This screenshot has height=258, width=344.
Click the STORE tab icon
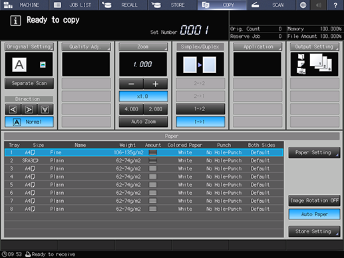pos(156,5)
